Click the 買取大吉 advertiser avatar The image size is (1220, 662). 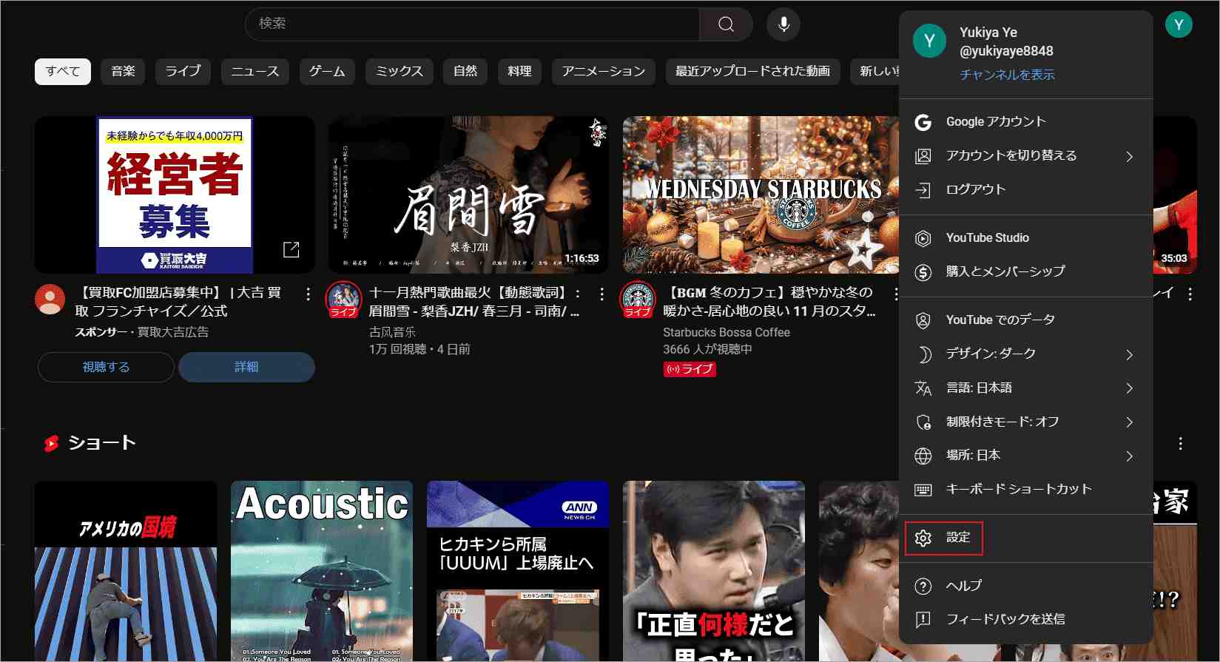pos(50,299)
